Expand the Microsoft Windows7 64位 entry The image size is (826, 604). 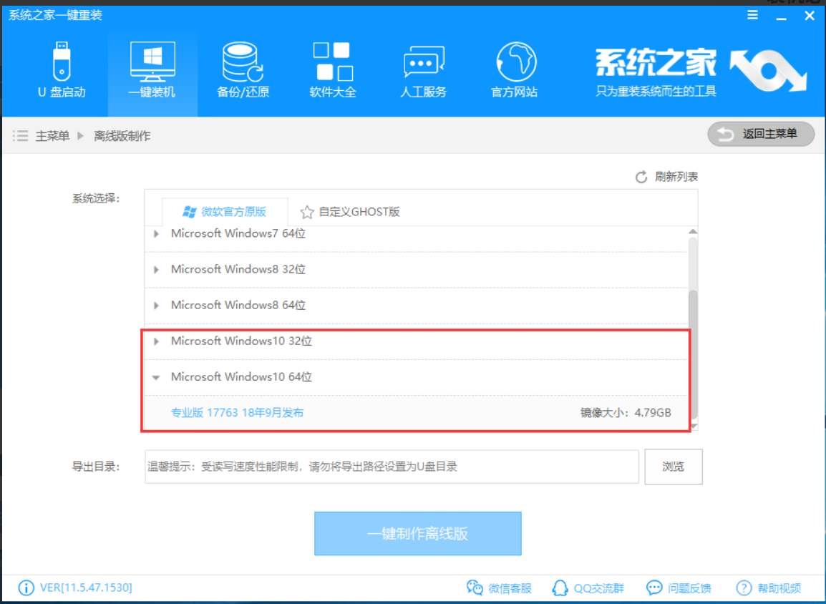[x=157, y=234]
